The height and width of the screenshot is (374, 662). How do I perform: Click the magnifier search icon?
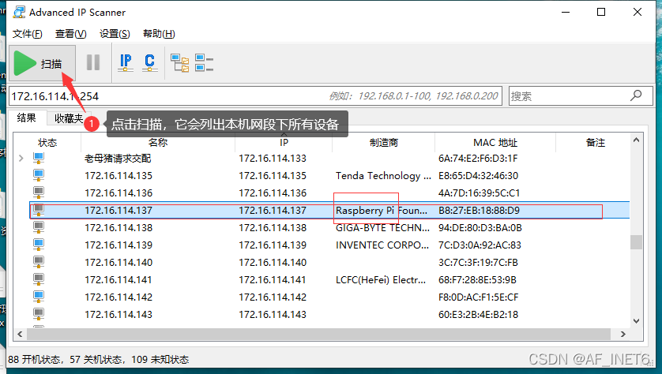(x=636, y=95)
